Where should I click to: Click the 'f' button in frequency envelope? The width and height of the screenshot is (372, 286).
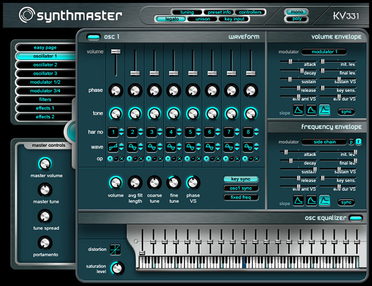click(x=358, y=142)
